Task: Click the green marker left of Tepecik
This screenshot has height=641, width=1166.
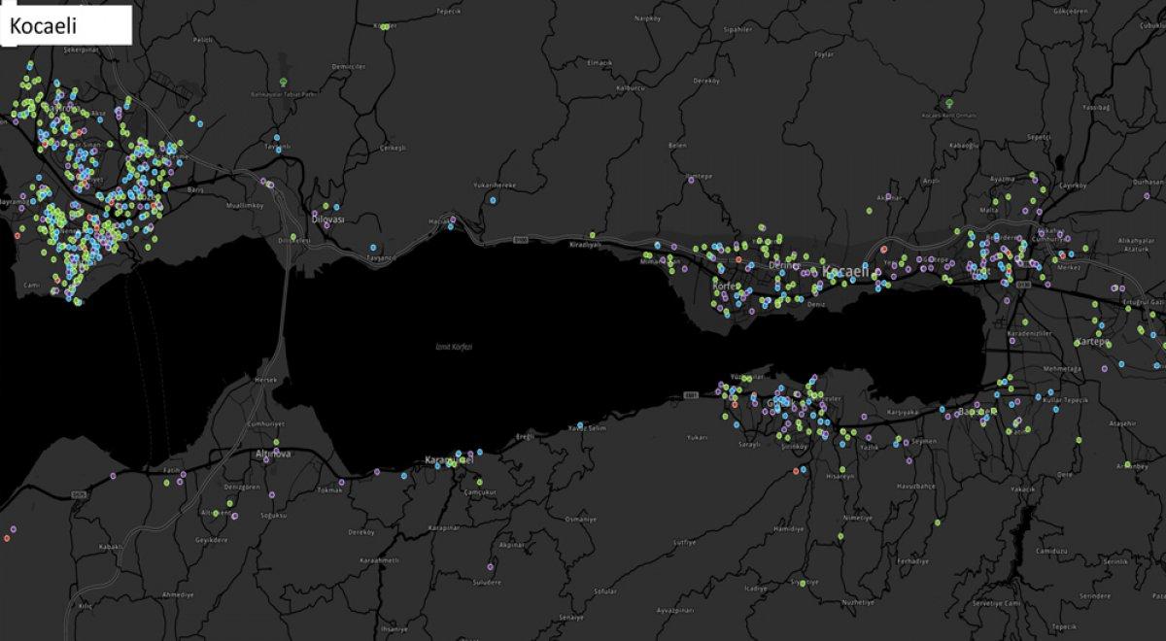Action: tap(386, 27)
